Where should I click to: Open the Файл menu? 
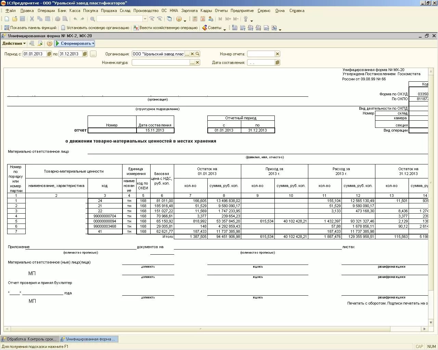11,11
